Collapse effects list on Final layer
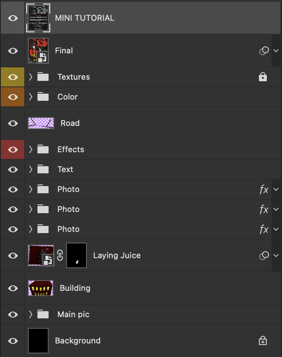The image size is (282, 357). tap(276, 51)
